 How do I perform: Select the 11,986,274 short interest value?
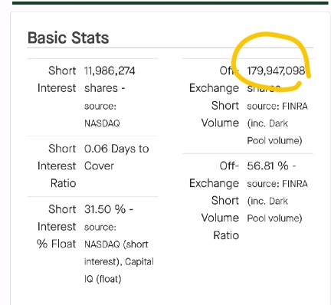110,71
